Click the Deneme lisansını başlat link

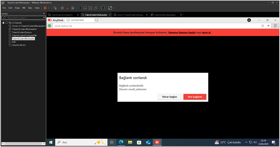pos(182,33)
